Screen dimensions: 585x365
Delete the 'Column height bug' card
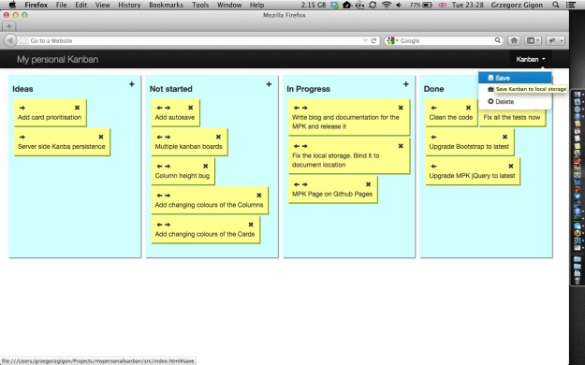tap(206, 166)
